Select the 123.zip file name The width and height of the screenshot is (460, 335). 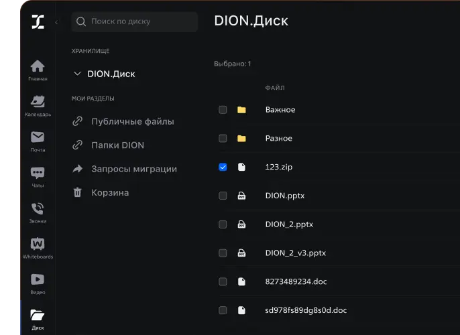tap(279, 167)
